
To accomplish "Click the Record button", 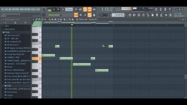I will point(63,10).
